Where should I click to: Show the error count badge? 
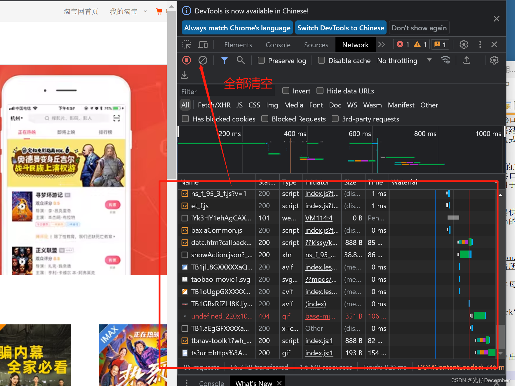point(403,44)
